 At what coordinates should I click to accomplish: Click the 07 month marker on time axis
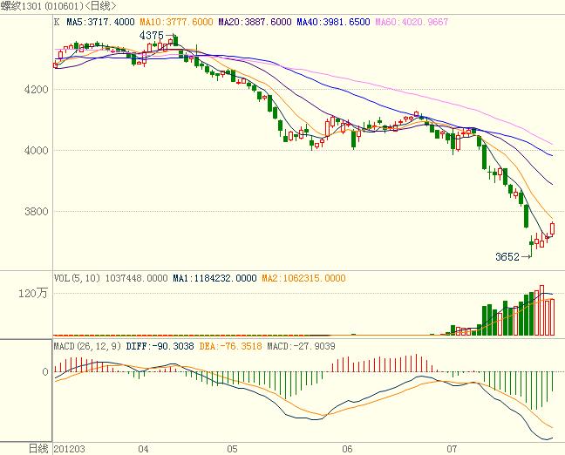click(x=453, y=448)
